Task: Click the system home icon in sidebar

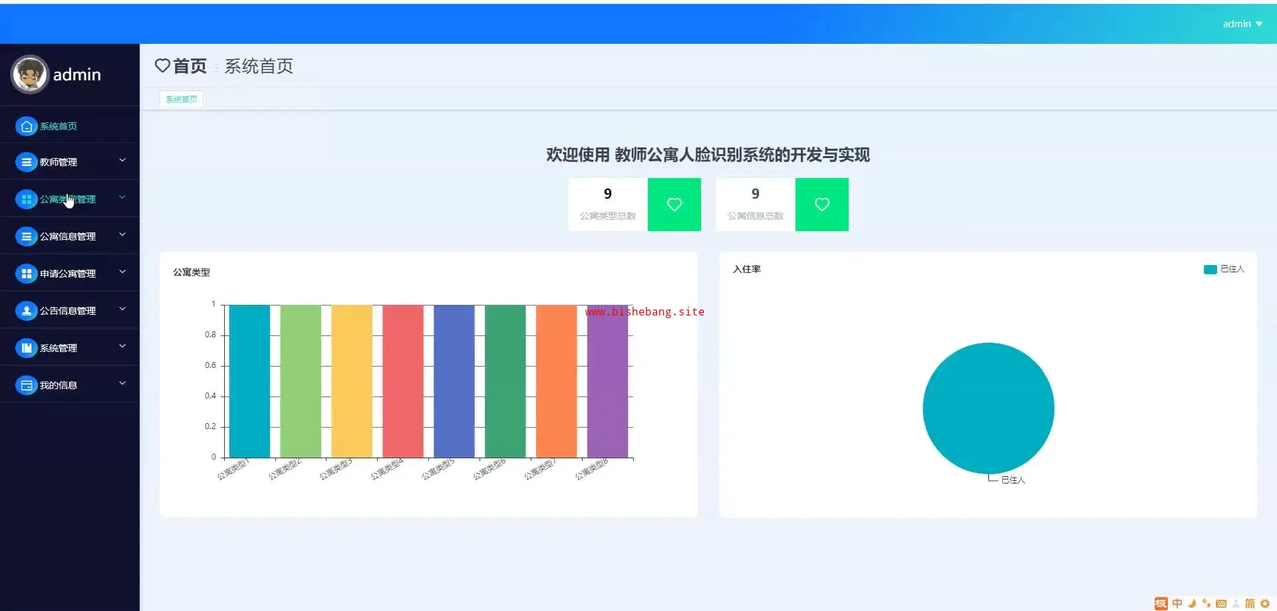Action: click(x=26, y=126)
